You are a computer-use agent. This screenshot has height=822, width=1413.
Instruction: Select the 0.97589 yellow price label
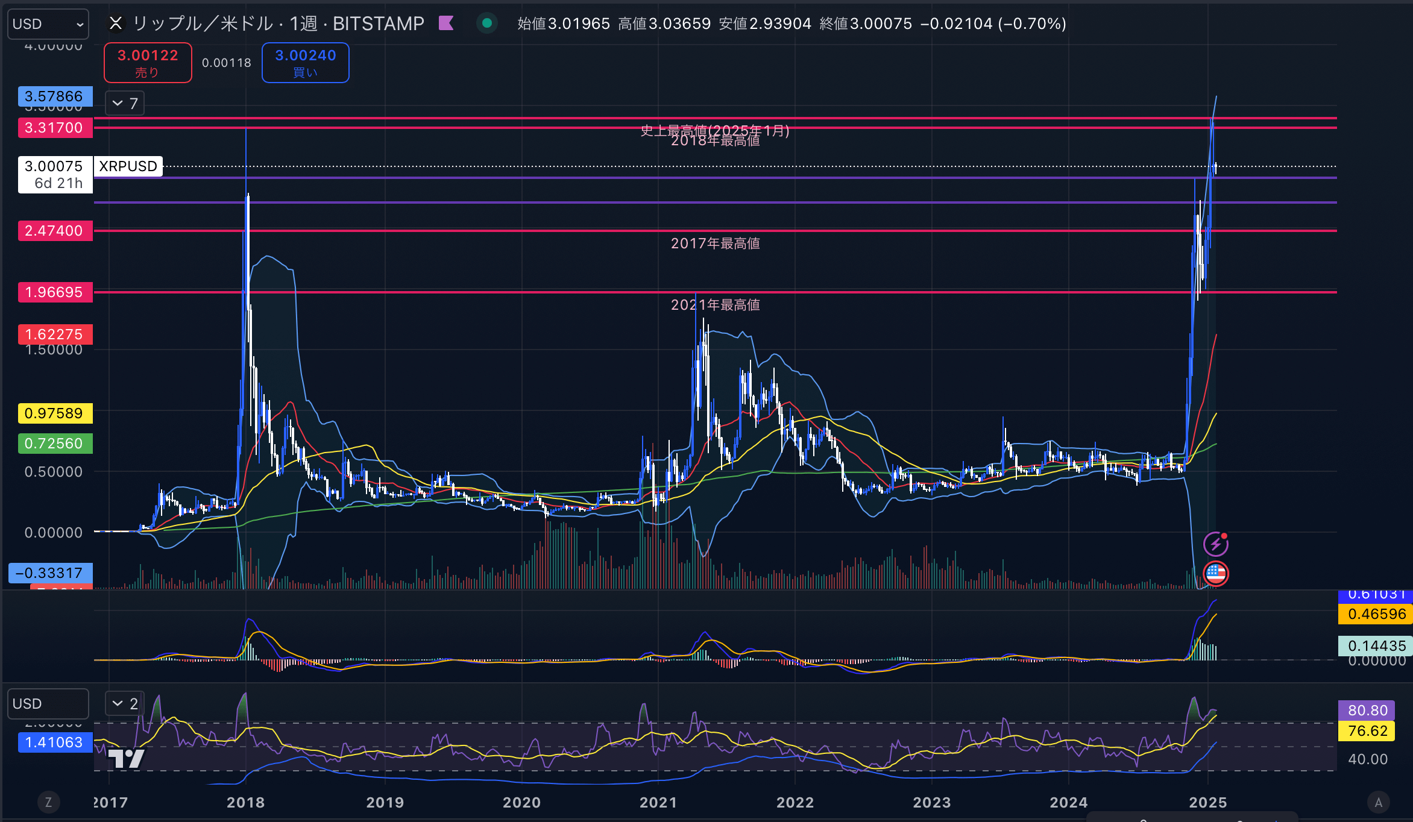pyautogui.click(x=55, y=413)
